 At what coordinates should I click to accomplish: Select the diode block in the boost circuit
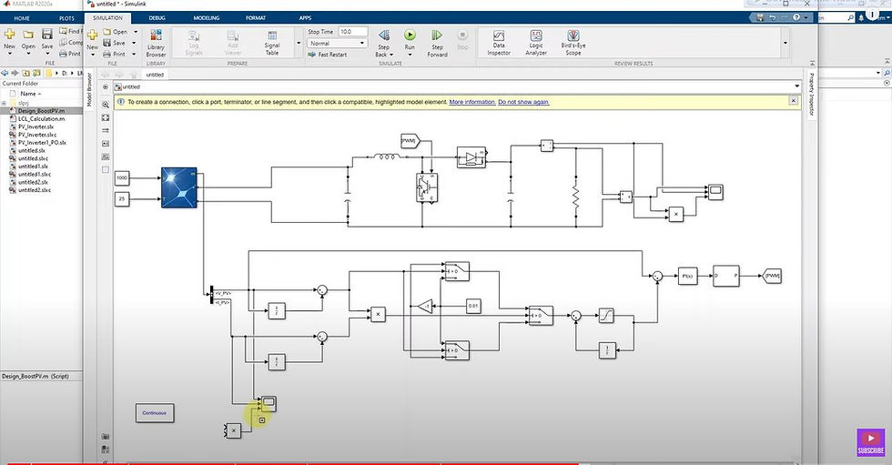[x=471, y=157]
